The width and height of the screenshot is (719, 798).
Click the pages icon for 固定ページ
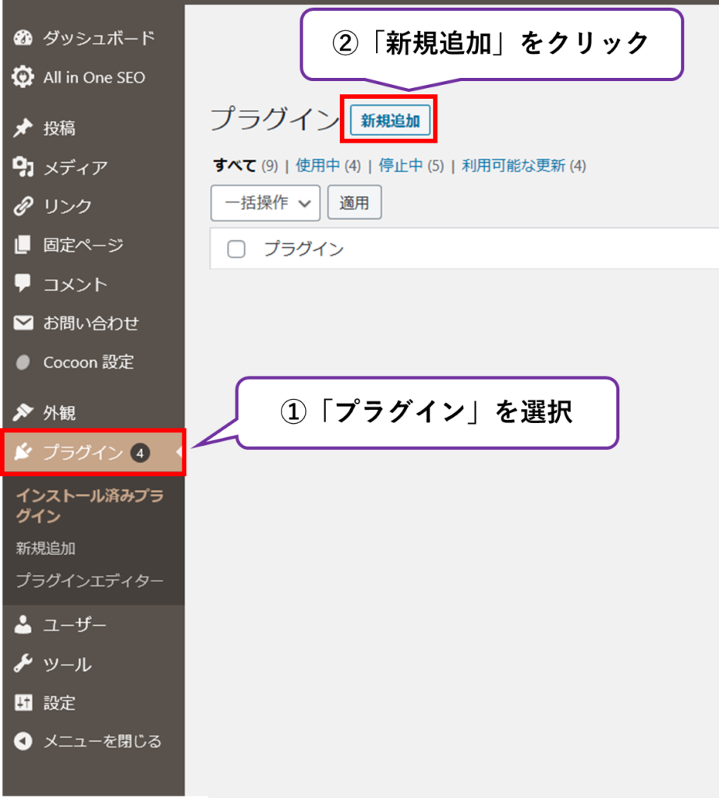click(x=23, y=245)
